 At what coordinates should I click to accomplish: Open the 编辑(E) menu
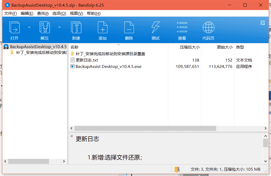point(27,13)
